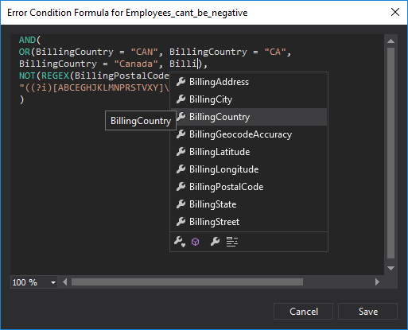Select BillingAddress from the suggestion list

click(x=249, y=82)
